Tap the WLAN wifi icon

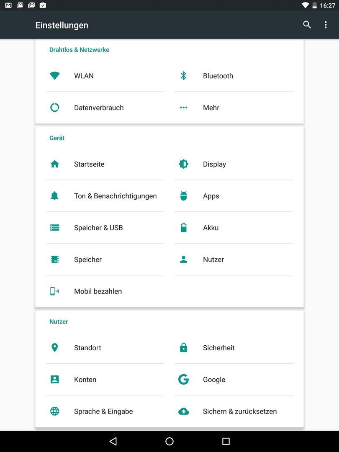(x=55, y=76)
